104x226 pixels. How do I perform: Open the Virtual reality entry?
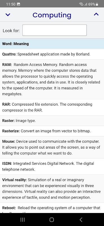pos(52,189)
